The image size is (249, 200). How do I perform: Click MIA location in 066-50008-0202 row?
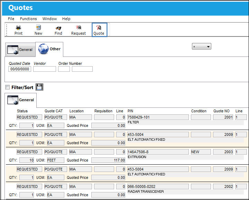coord(81,186)
